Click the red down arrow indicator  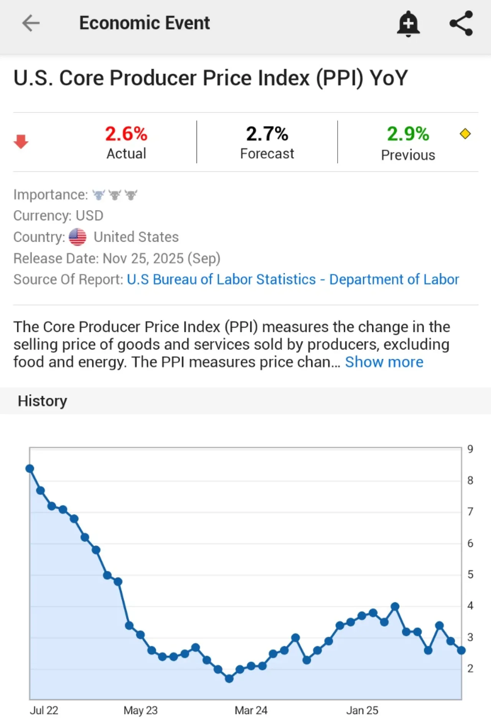tap(21, 141)
